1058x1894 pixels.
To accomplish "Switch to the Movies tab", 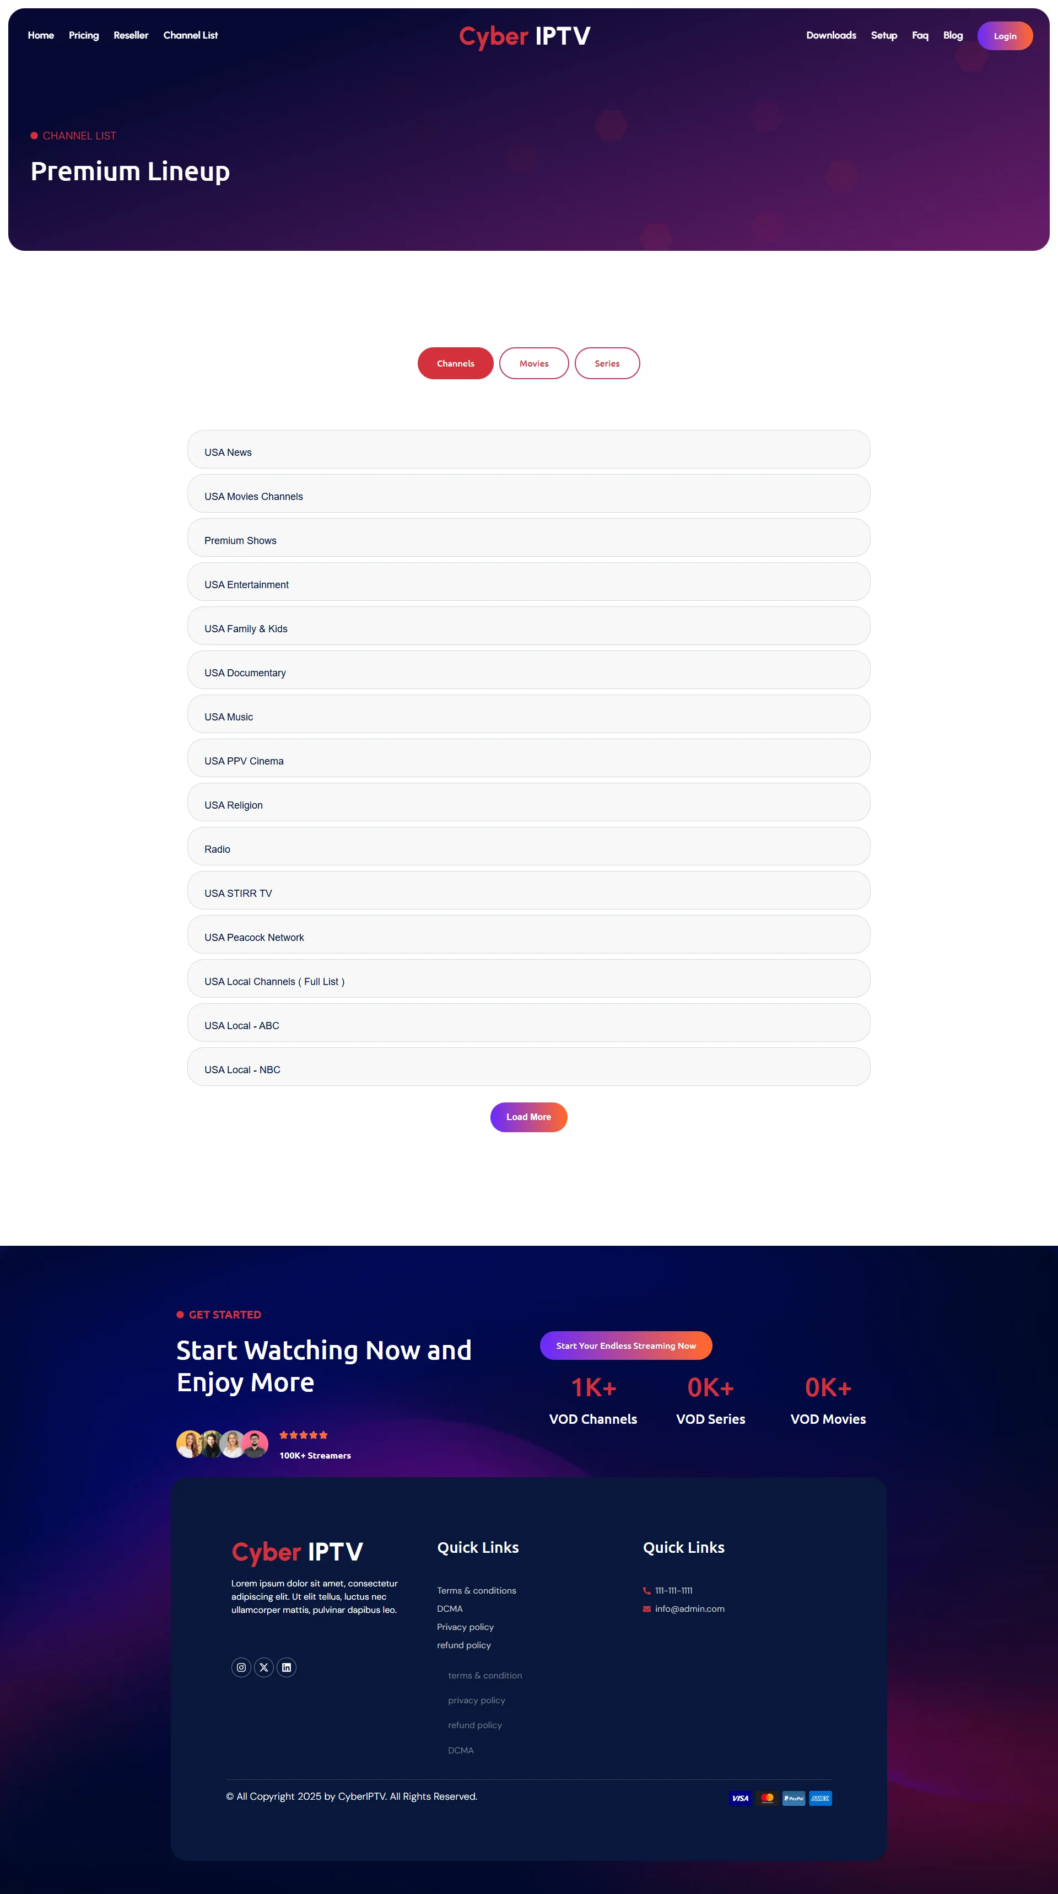I will coord(534,363).
